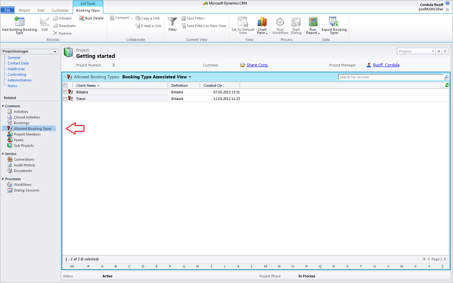The height and width of the screenshot is (283, 453).
Task: Click Search for records field
Action: 391,77
